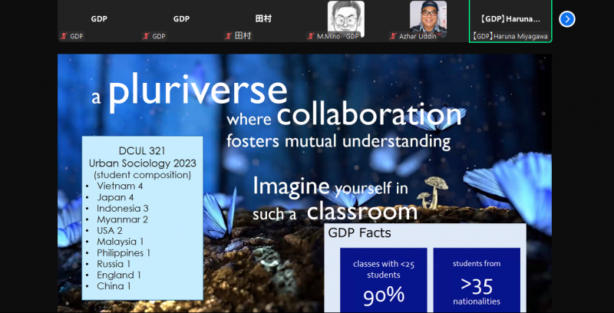
Task: Click the M.Mino GDP name label
Action: click(x=338, y=36)
